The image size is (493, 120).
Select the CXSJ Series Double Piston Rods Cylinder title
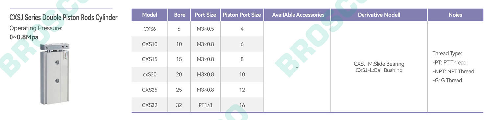63,17
